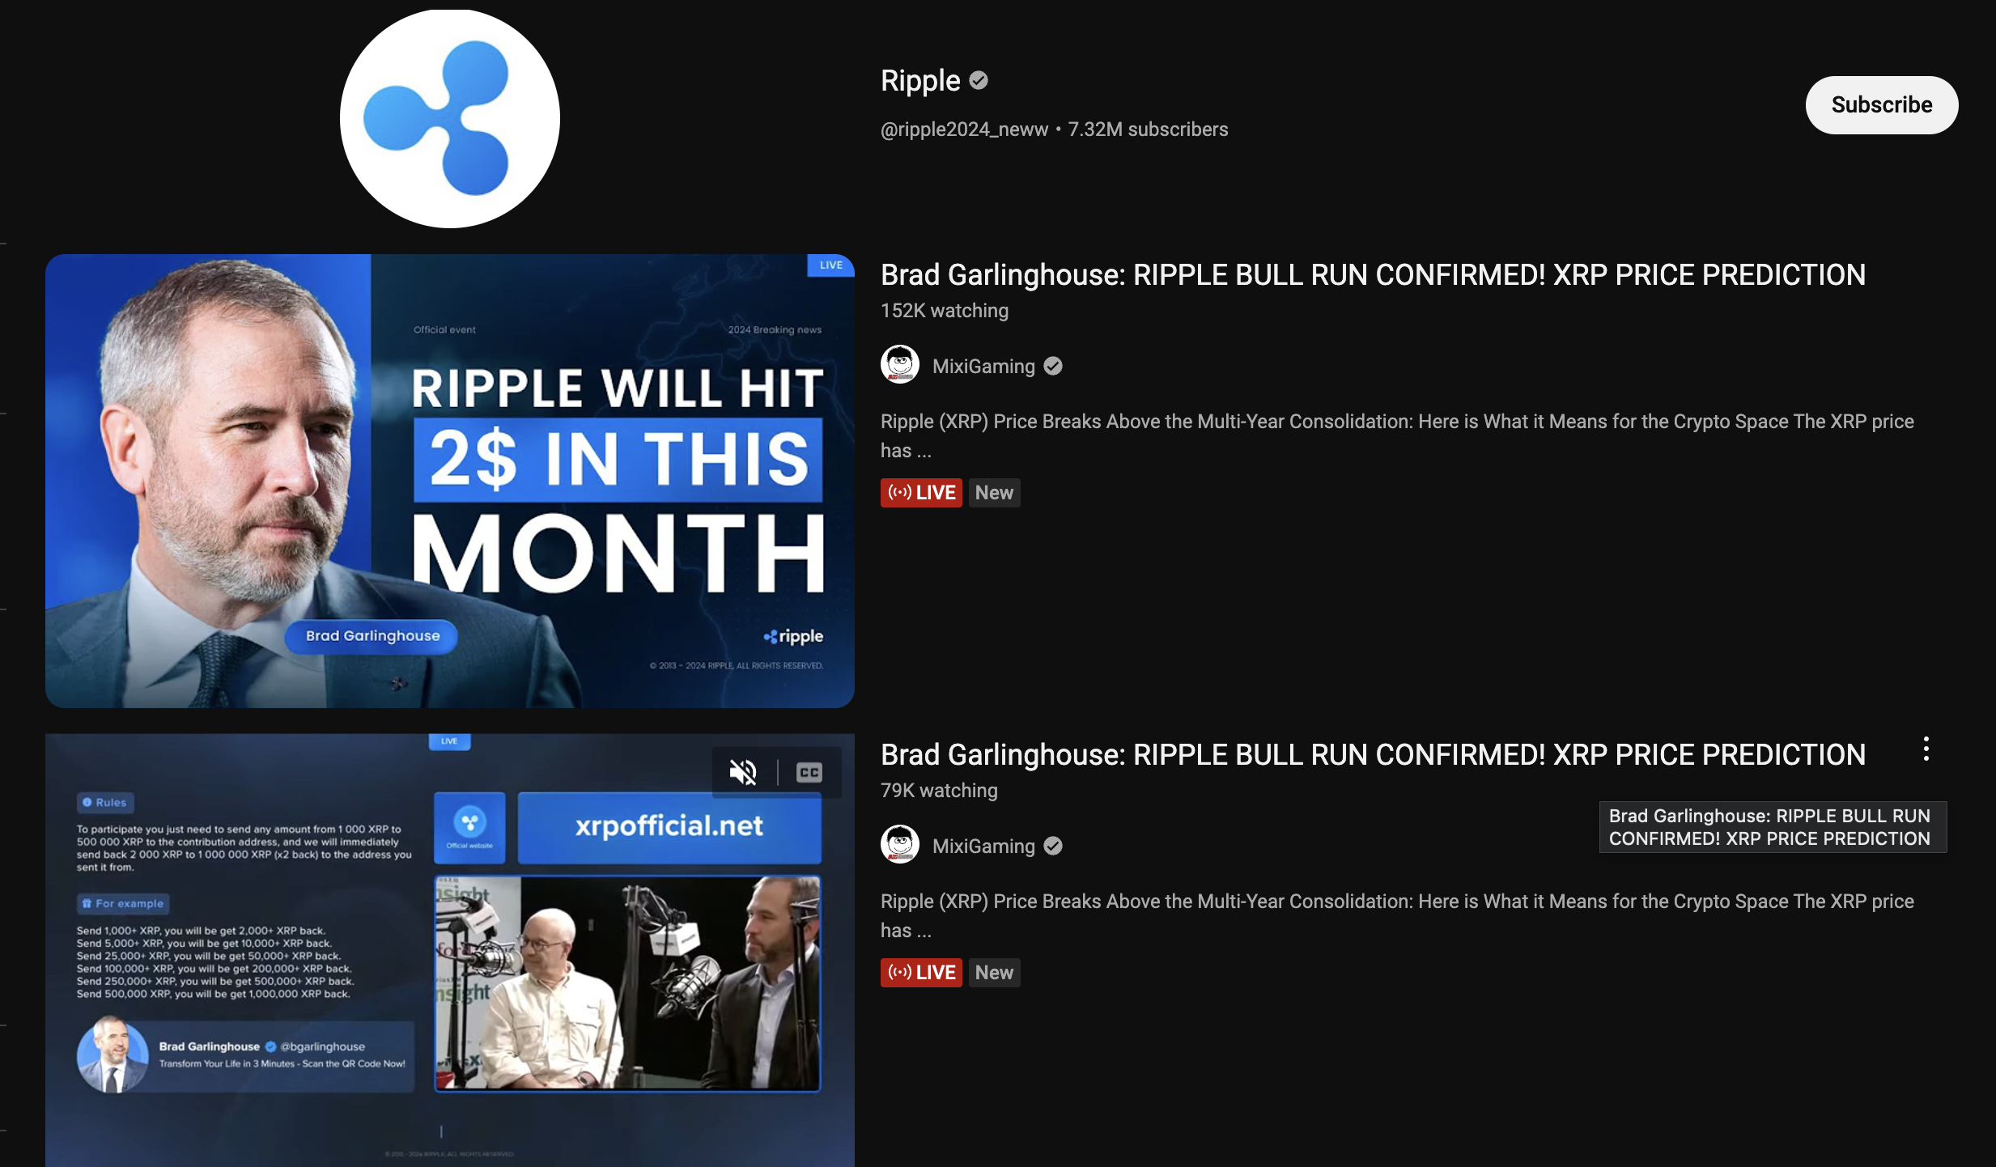
Task: Click MixiGaming avatar on second video
Action: click(x=899, y=846)
